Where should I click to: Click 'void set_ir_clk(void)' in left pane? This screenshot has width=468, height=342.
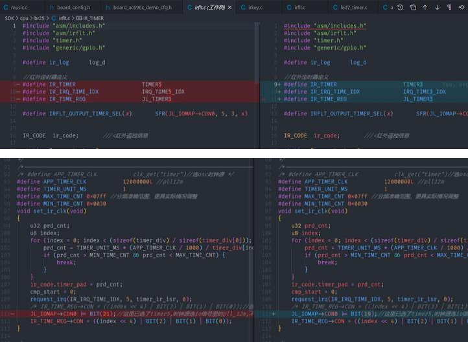tap(52, 211)
